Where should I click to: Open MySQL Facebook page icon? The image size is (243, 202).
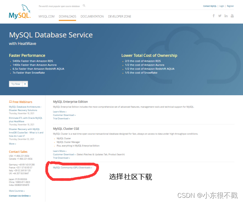click(214, 16)
